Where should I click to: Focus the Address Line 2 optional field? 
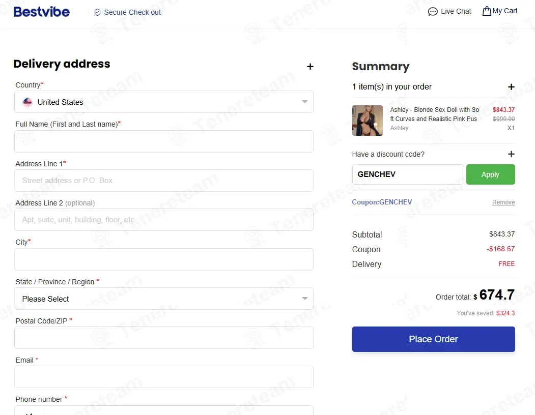164,220
